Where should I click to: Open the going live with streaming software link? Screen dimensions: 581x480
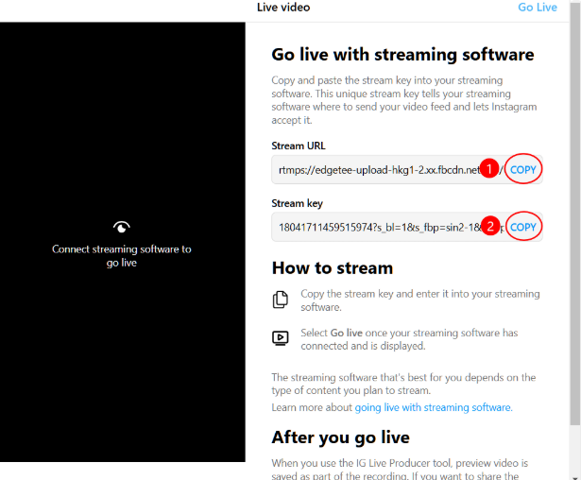pyautogui.click(x=433, y=407)
